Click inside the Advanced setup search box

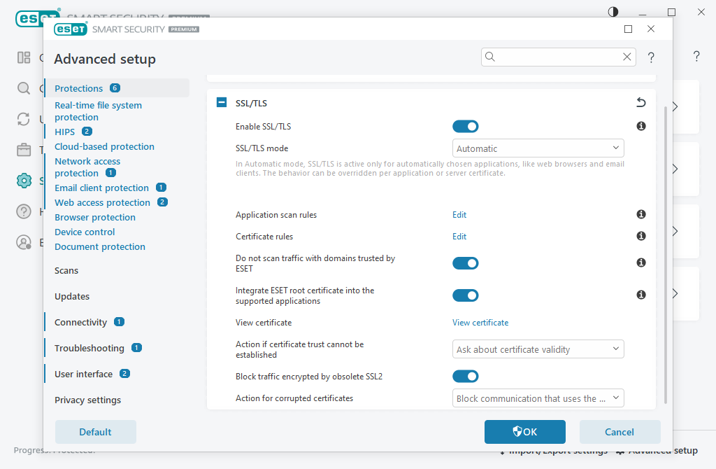(558, 57)
